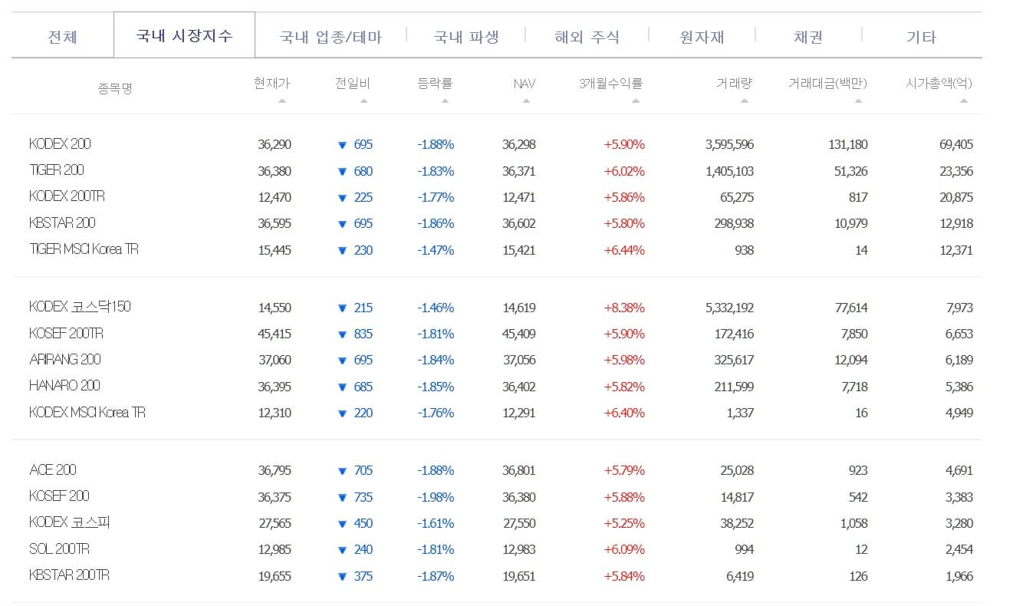Open the 국내 업종/테마 tab
Viewport: 1013px width, 606px height.
click(329, 35)
